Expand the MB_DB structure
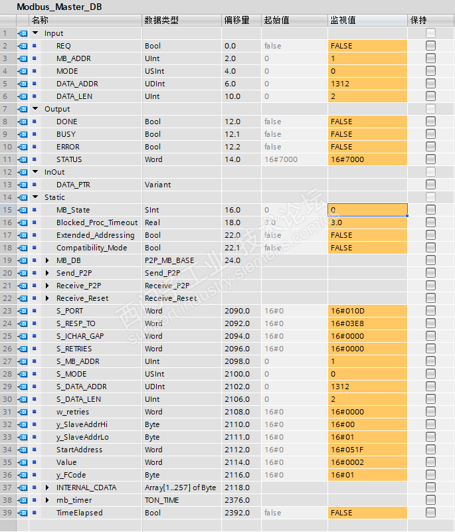The width and height of the screenshot is (455, 532). (47, 260)
